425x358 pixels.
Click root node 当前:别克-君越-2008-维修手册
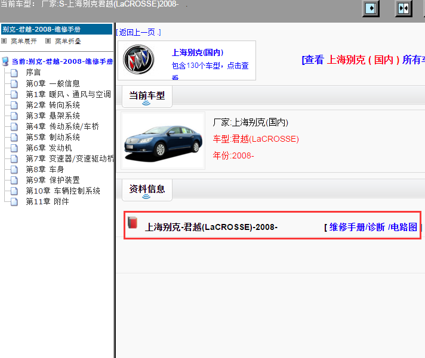pyautogui.click(x=62, y=61)
